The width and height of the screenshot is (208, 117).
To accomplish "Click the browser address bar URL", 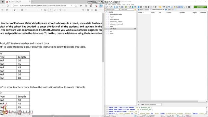I will point(43,6).
